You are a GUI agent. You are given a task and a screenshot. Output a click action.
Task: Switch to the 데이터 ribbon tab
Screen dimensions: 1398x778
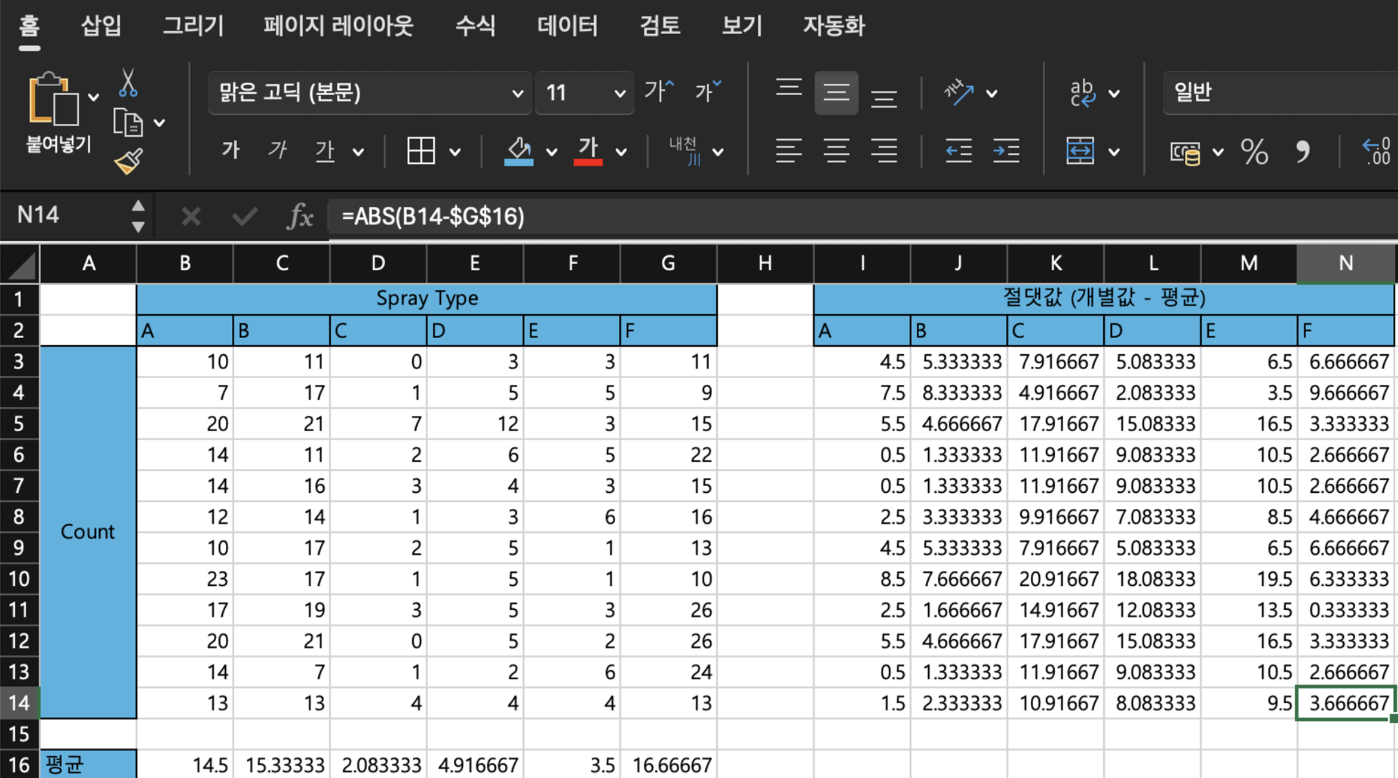[567, 26]
